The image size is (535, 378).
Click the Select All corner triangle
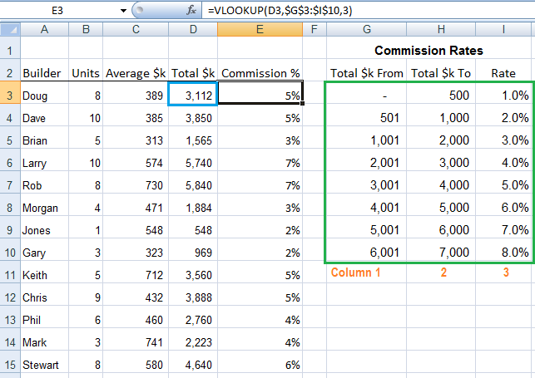[x=10, y=29]
